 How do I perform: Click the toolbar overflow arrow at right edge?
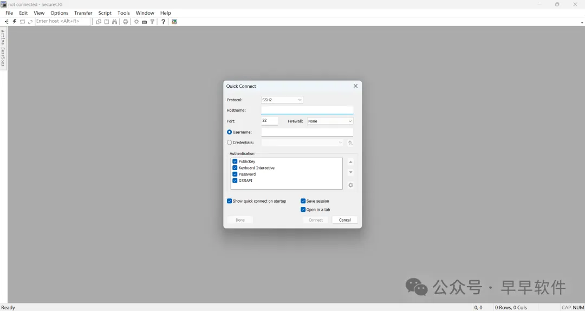pos(582,23)
